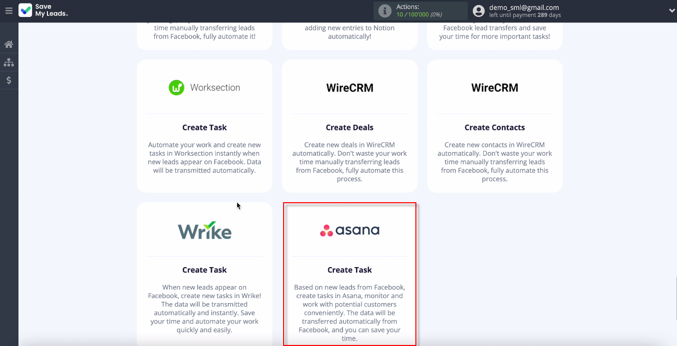This screenshot has height=346, width=677.
Task: Click the Asana logo
Action: 349,230
